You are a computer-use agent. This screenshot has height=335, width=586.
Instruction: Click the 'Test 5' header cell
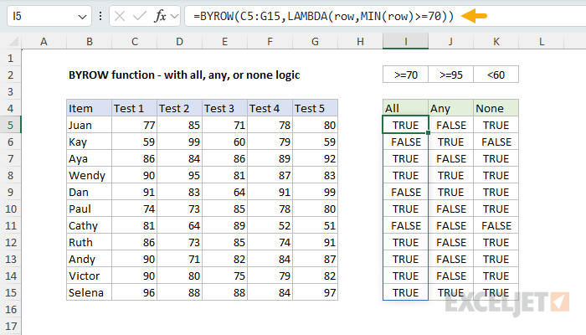[316, 108]
